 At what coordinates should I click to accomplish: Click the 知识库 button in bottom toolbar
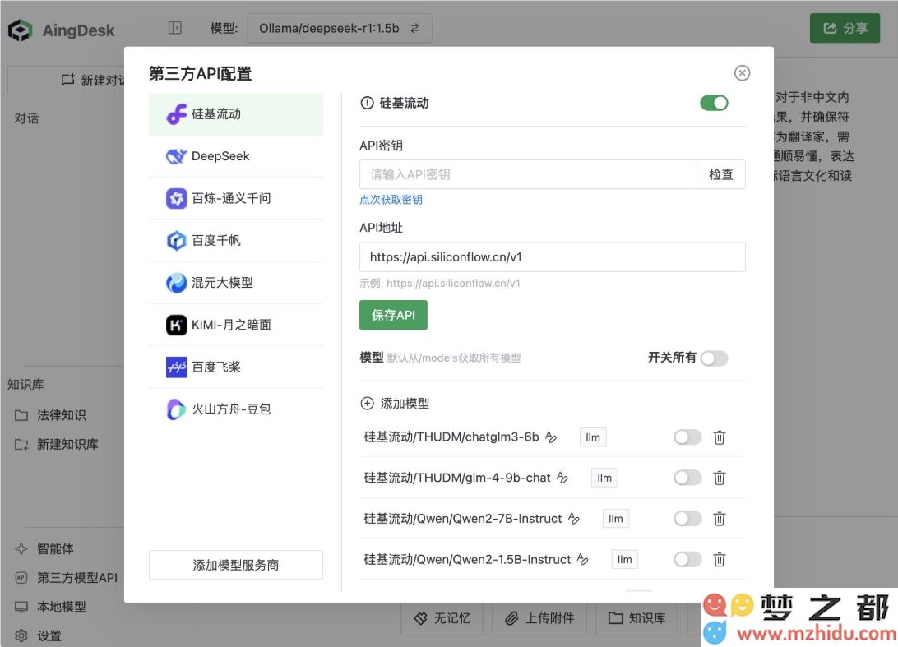point(636,618)
